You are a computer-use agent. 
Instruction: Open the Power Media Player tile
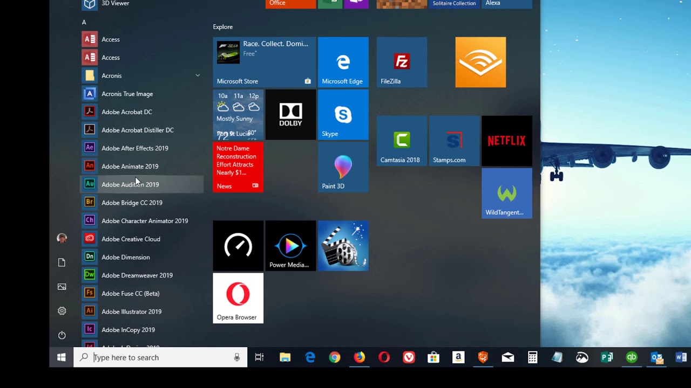tap(290, 246)
